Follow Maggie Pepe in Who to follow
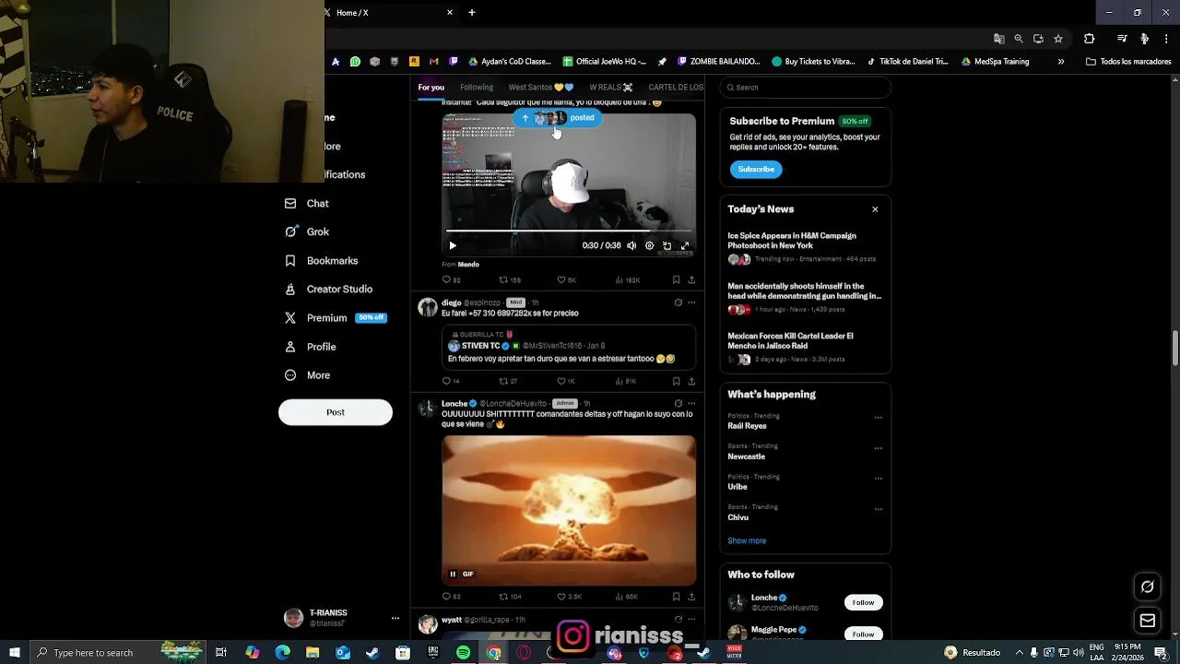Screen dimensions: 1180x664 pos(863,634)
